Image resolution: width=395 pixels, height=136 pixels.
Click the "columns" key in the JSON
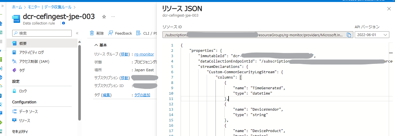[225, 77]
